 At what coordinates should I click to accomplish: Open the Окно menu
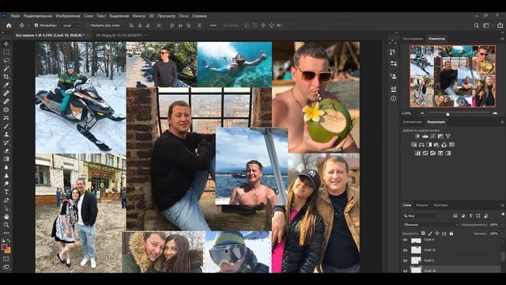click(183, 16)
